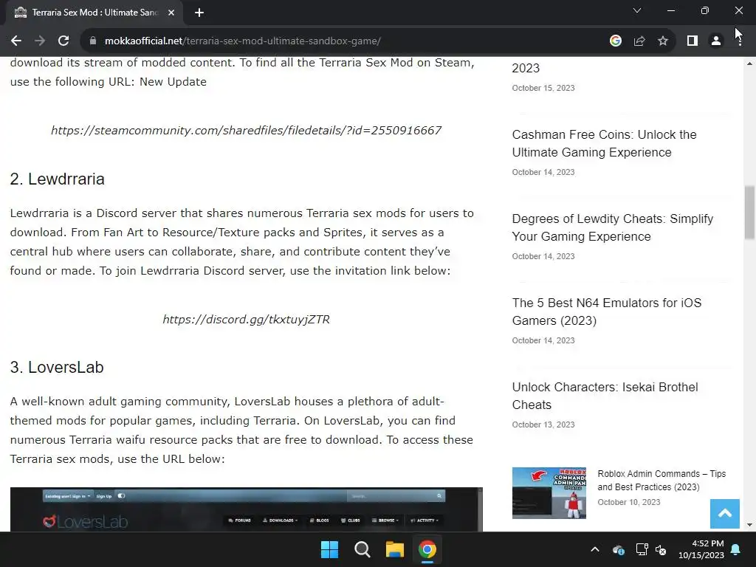This screenshot has width=756, height=567.
Task: Open the taskbar clock and date
Action: [701, 549]
